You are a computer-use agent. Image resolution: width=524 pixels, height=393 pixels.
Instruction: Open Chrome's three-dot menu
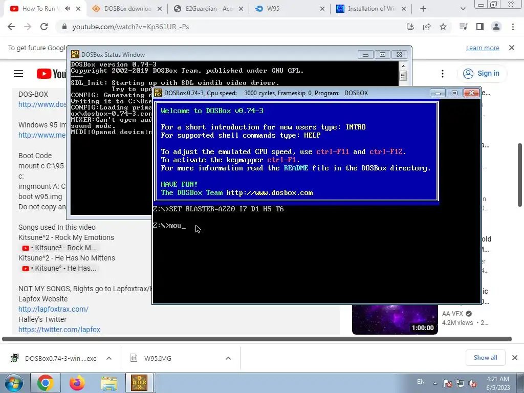513,27
